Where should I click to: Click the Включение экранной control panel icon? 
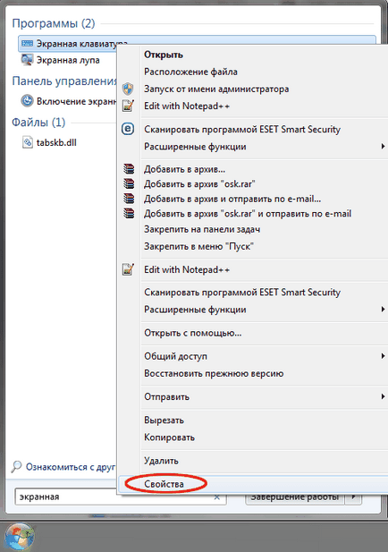pyautogui.click(x=27, y=101)
